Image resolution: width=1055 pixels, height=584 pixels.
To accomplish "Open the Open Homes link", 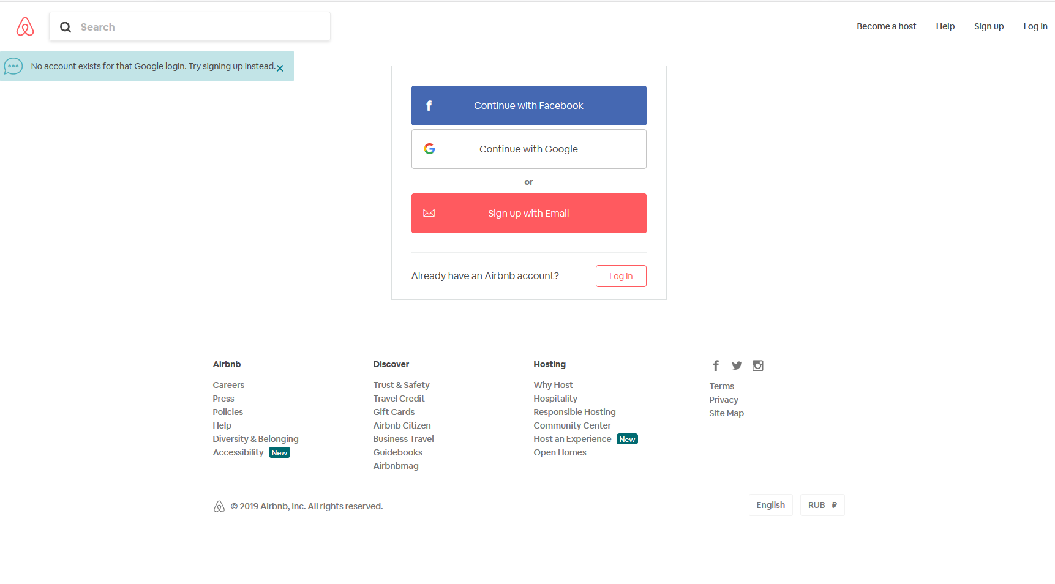I will pyautogui.click(x=560, y=452).
